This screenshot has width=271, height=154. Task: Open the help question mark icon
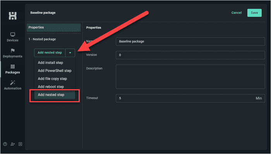point(5,144)
